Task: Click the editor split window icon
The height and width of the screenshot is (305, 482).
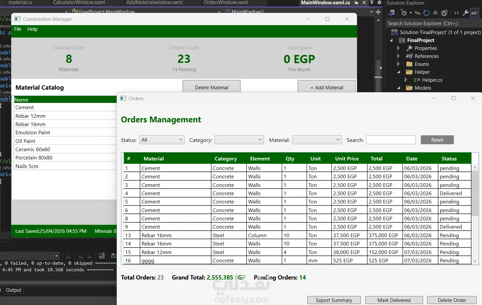Action: coord(378,12)
